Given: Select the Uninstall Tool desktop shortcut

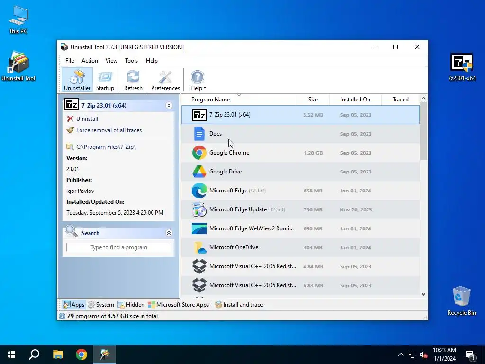Looking at the screenshot, I should click(x=18, y=66).
